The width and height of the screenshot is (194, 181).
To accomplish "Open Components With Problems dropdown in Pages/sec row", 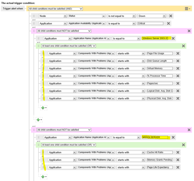I will [96, 83].
